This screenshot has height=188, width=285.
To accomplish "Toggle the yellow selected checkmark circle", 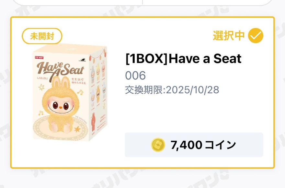I will coord(256,36).
